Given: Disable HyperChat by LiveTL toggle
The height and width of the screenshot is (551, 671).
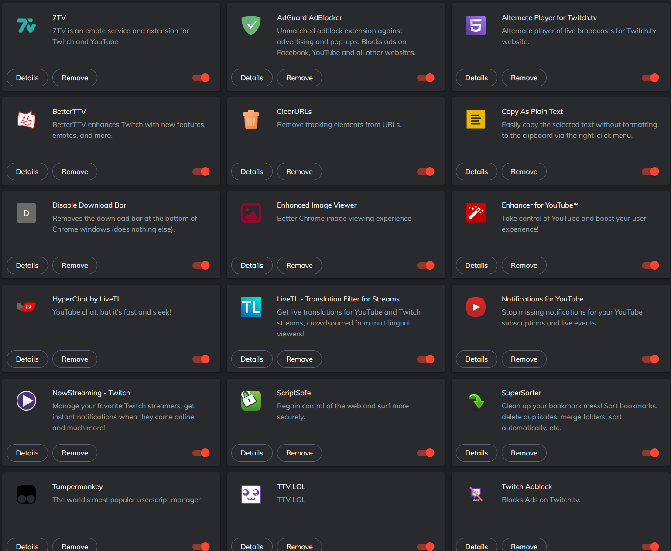Looking at the screenshot, I should [x=201, y=359].
